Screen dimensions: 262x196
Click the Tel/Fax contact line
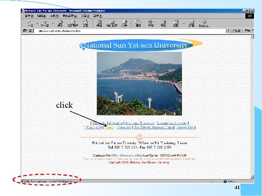point(139,147)
